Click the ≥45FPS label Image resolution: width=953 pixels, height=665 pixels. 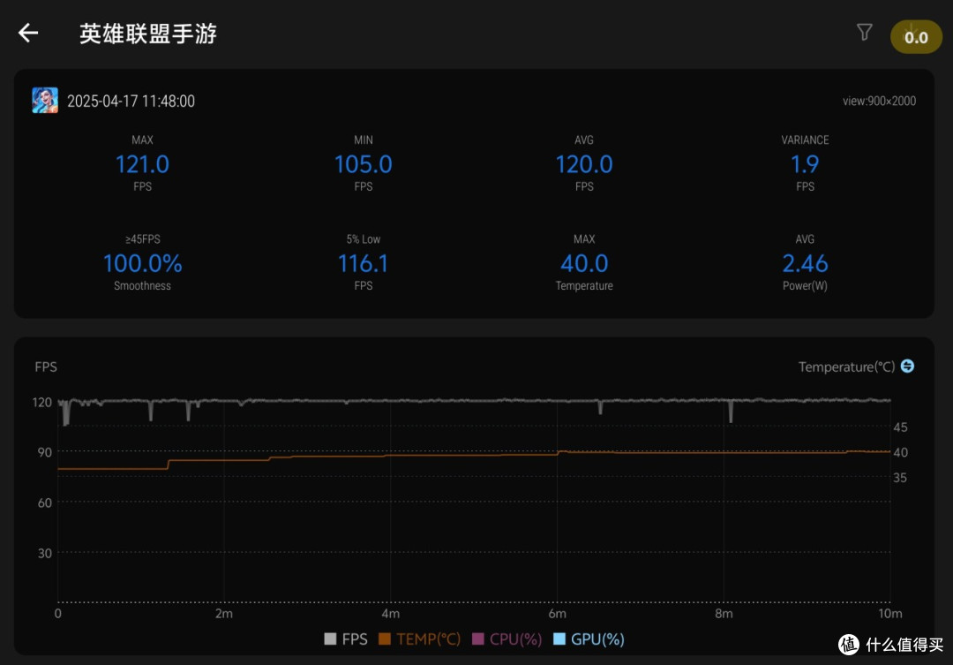pos(142,239)
